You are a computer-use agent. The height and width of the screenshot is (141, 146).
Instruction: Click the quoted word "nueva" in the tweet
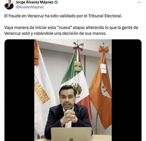click(65, 27)
